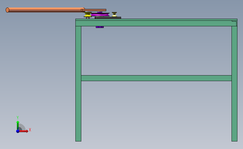The height and width of the screenshot is (149, 243).
Task: Select the open end face of the copper pipe
Action: 7,10
